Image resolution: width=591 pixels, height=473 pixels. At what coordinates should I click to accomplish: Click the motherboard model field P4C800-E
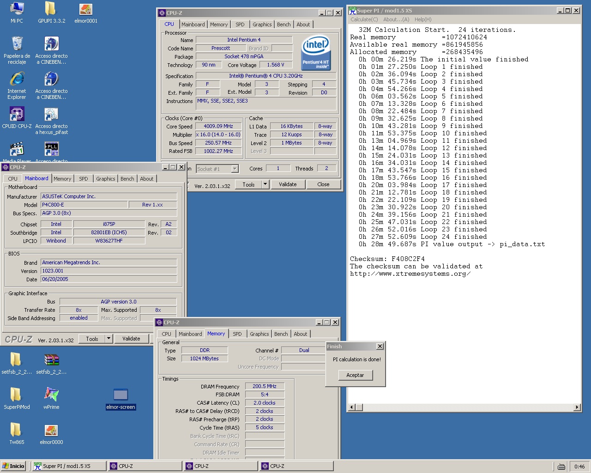point(84,205)
